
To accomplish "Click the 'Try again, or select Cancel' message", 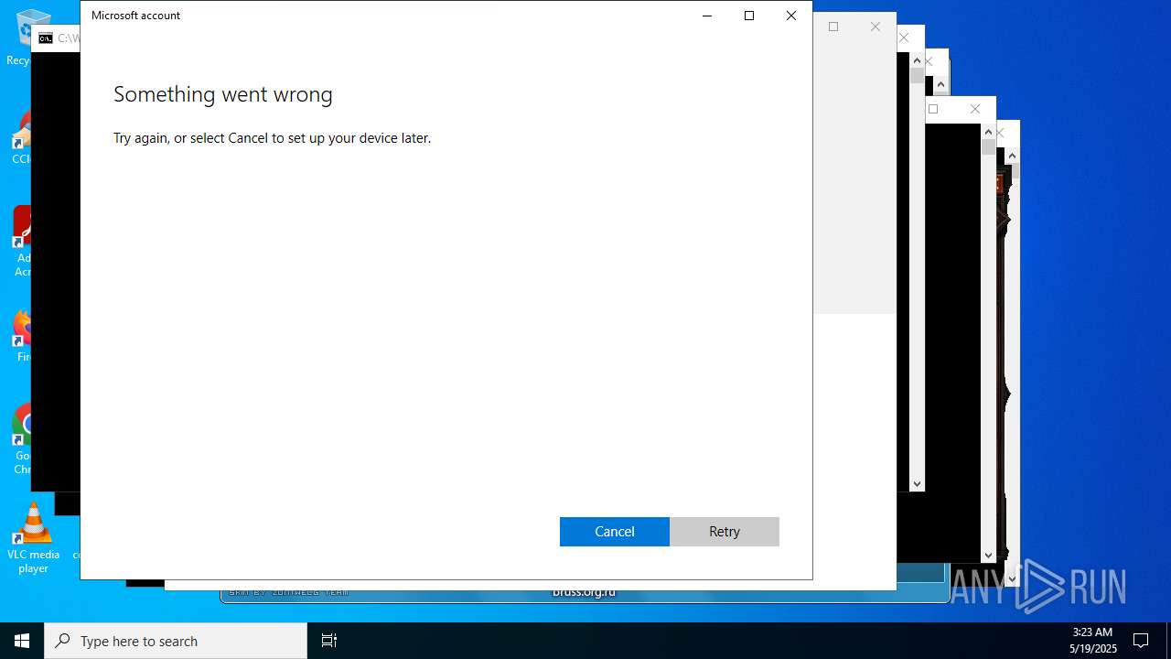I will 272,138.
